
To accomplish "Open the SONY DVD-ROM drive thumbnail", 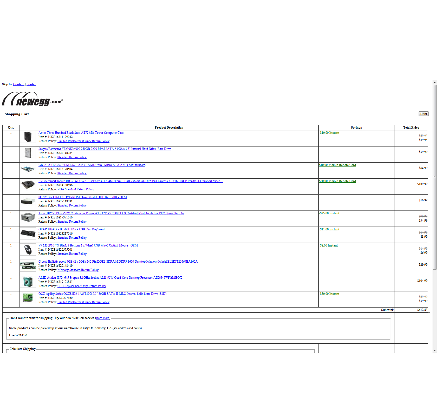I will coord(28,201).
